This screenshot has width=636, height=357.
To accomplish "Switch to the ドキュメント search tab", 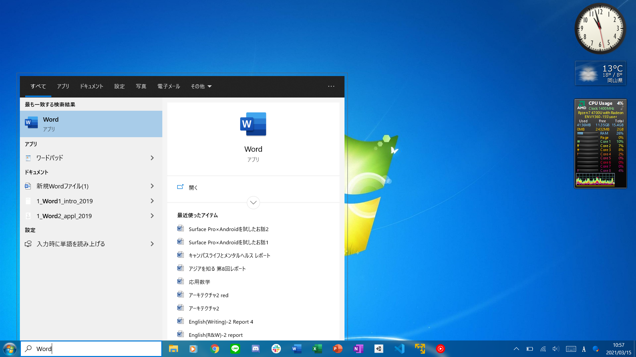I will (x=91, y=86).
